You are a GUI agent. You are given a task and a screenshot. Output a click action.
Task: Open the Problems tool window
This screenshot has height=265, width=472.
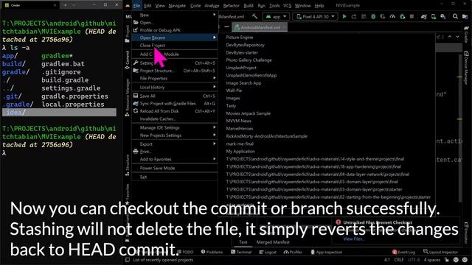(x=212, y=252)
